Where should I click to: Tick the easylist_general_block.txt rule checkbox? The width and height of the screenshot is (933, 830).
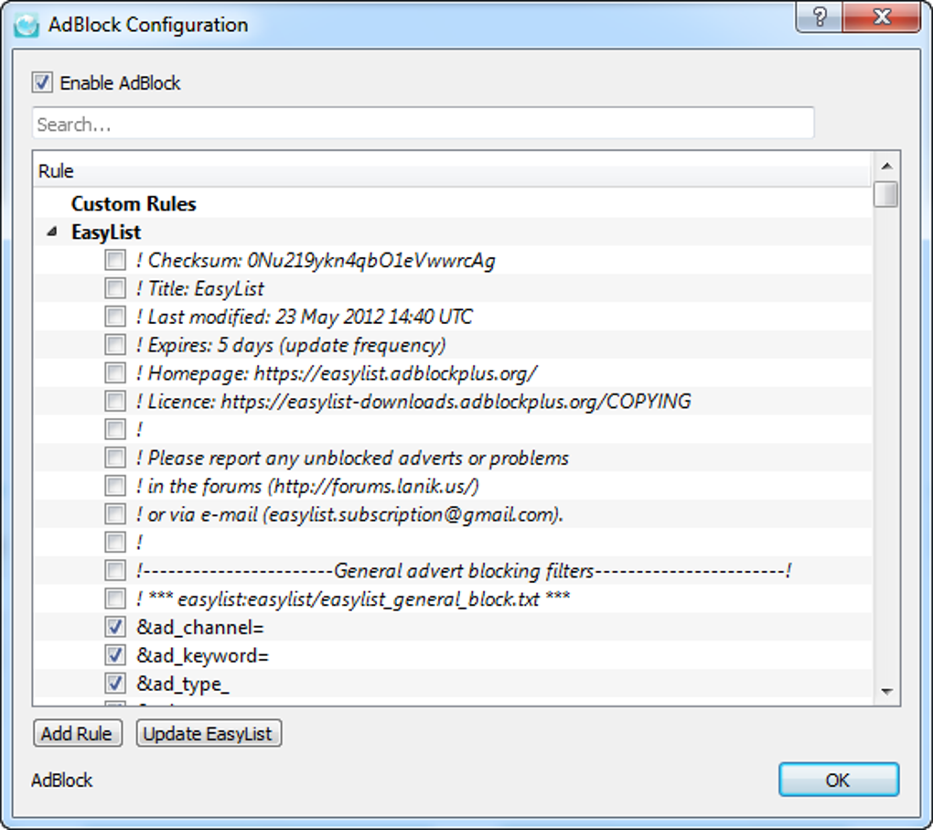[x=115, y=598]
